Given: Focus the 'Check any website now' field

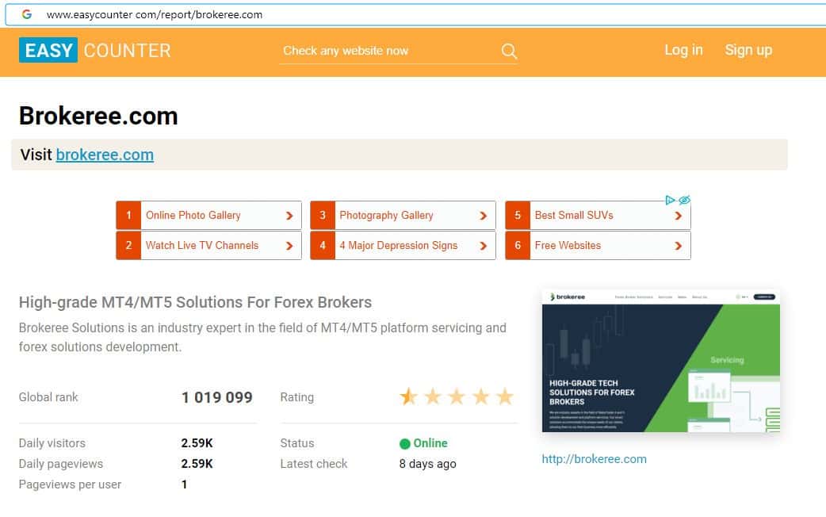Looking at the screenshot, I should (388, 51).
